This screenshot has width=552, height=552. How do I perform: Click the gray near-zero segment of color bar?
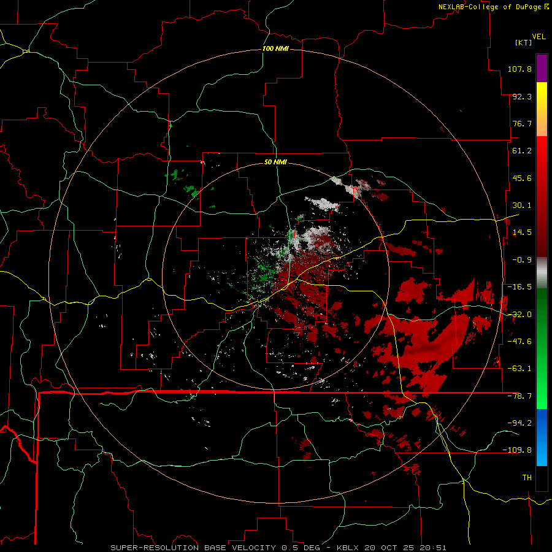point(542,272)
